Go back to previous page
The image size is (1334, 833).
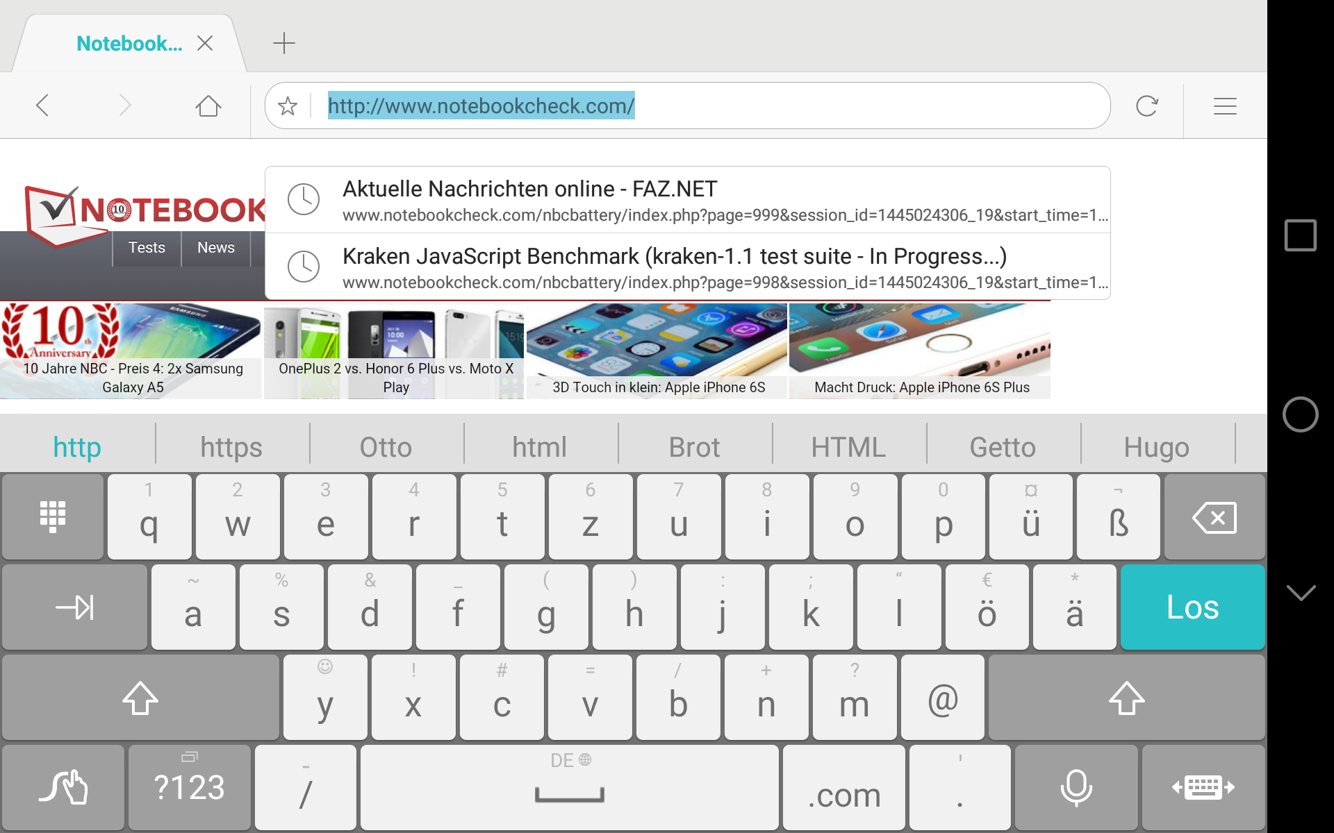click(x=42, y=106)
